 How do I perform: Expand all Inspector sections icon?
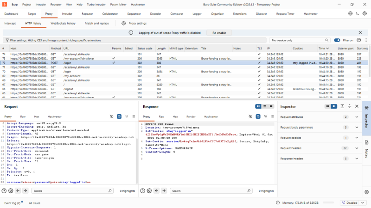tap(342, 106)
